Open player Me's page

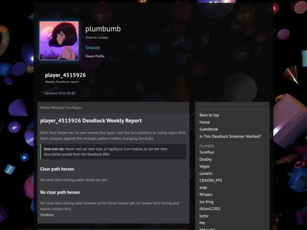(x=202, y=223)
